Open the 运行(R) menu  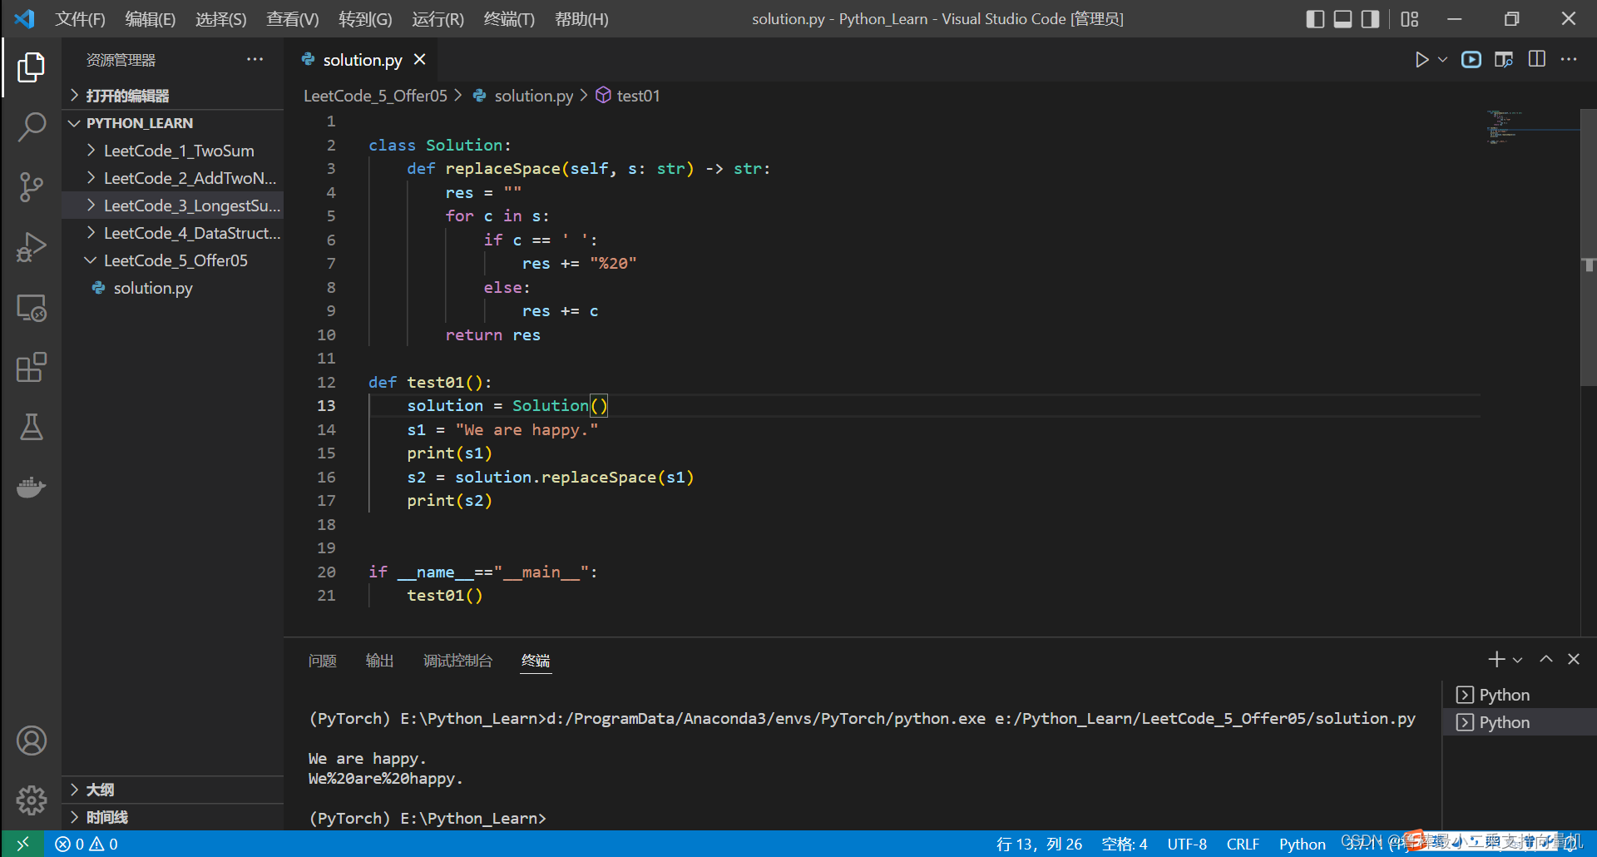coord(438,19)
